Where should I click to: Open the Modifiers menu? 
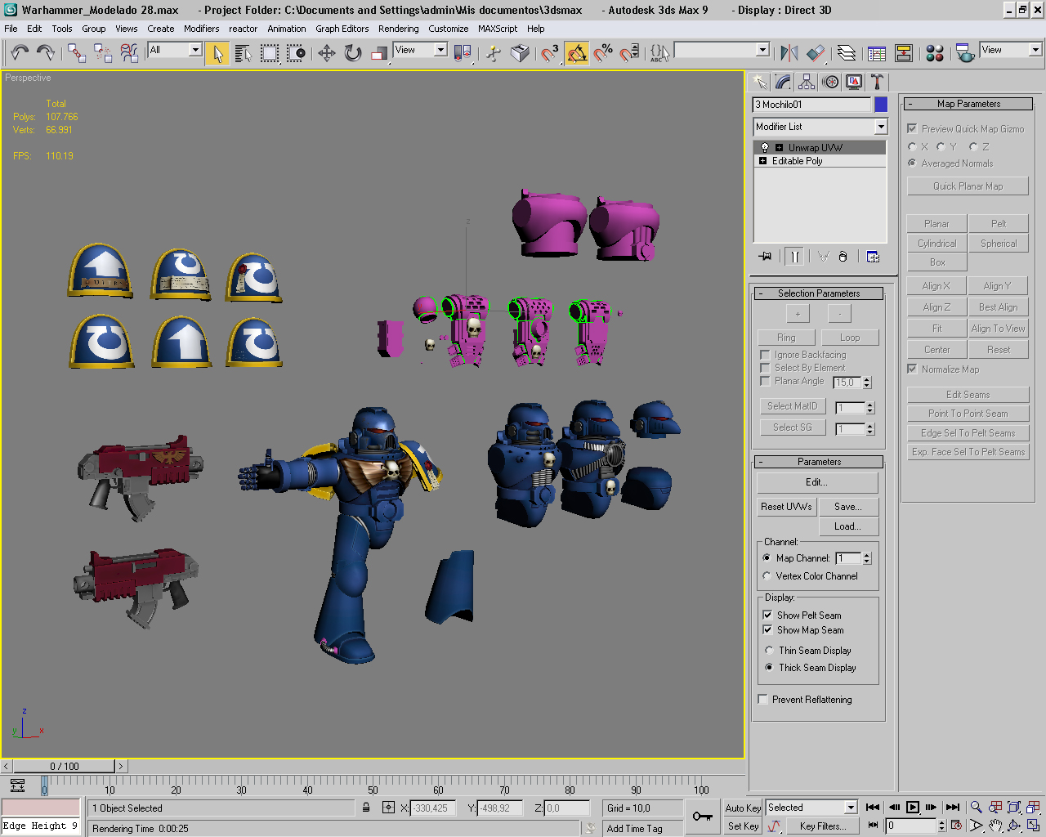pos(201,29)
